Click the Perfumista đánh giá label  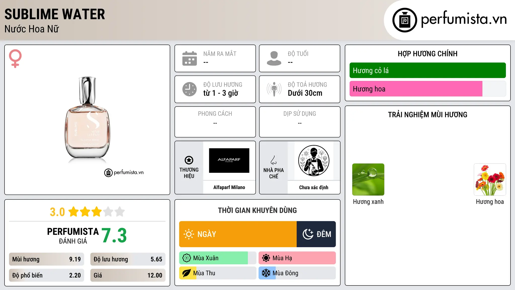click(73, 236)
